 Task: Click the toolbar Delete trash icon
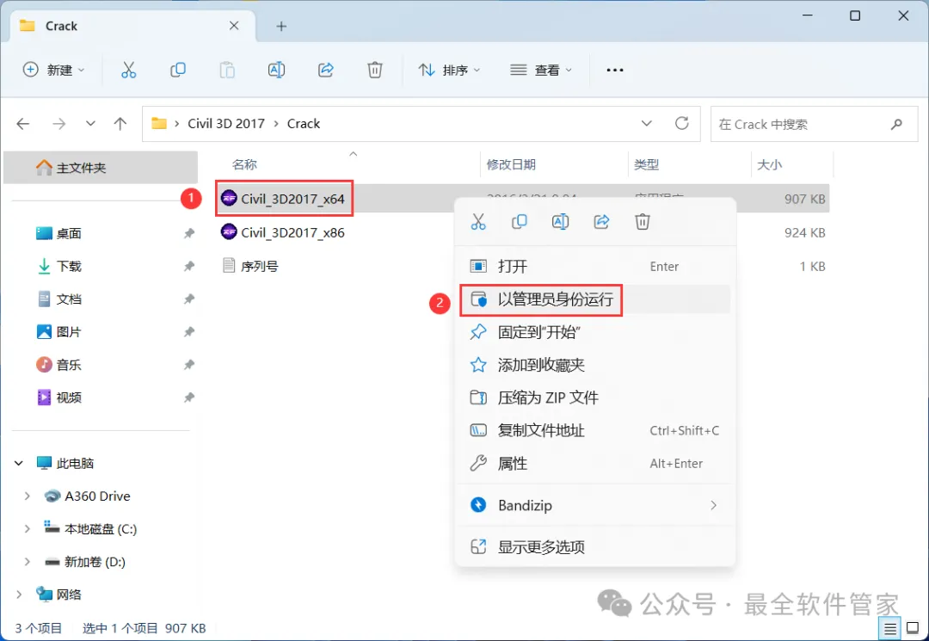[x=375, y=70]
